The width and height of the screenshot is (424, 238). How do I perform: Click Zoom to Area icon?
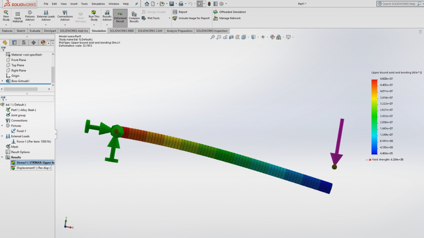pos(219,37)
